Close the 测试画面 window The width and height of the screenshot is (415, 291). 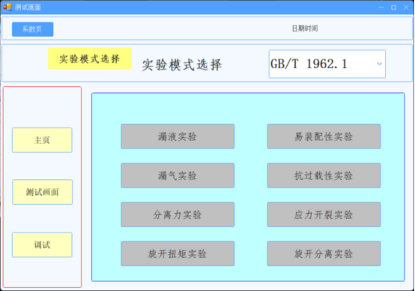coord(406,7)
